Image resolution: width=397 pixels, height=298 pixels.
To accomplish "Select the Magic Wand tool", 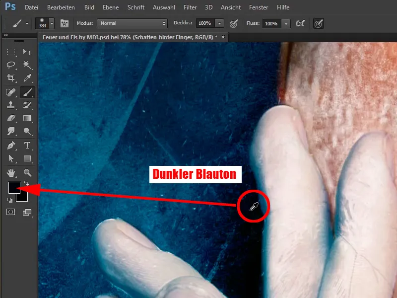I will (x=27, y=65).
